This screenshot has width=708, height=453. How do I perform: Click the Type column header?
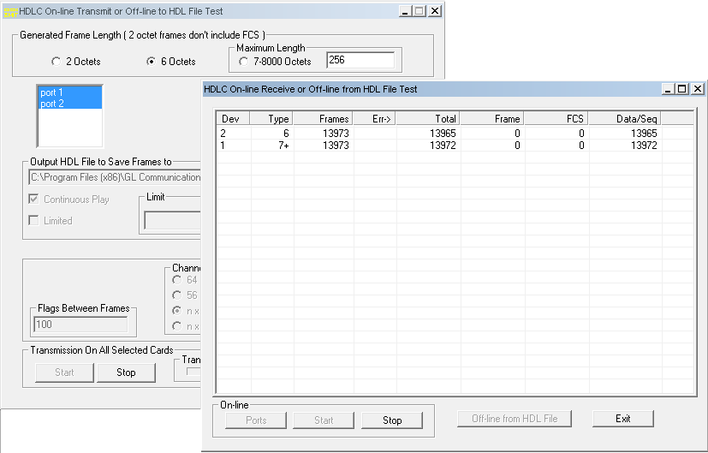click(x=271, y=119)
